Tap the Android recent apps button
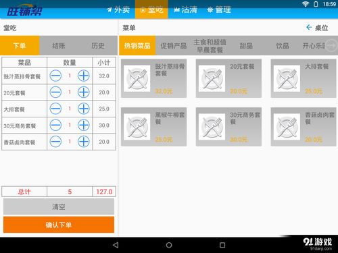The width and height of the screenshot is (338, 253). 222,245
